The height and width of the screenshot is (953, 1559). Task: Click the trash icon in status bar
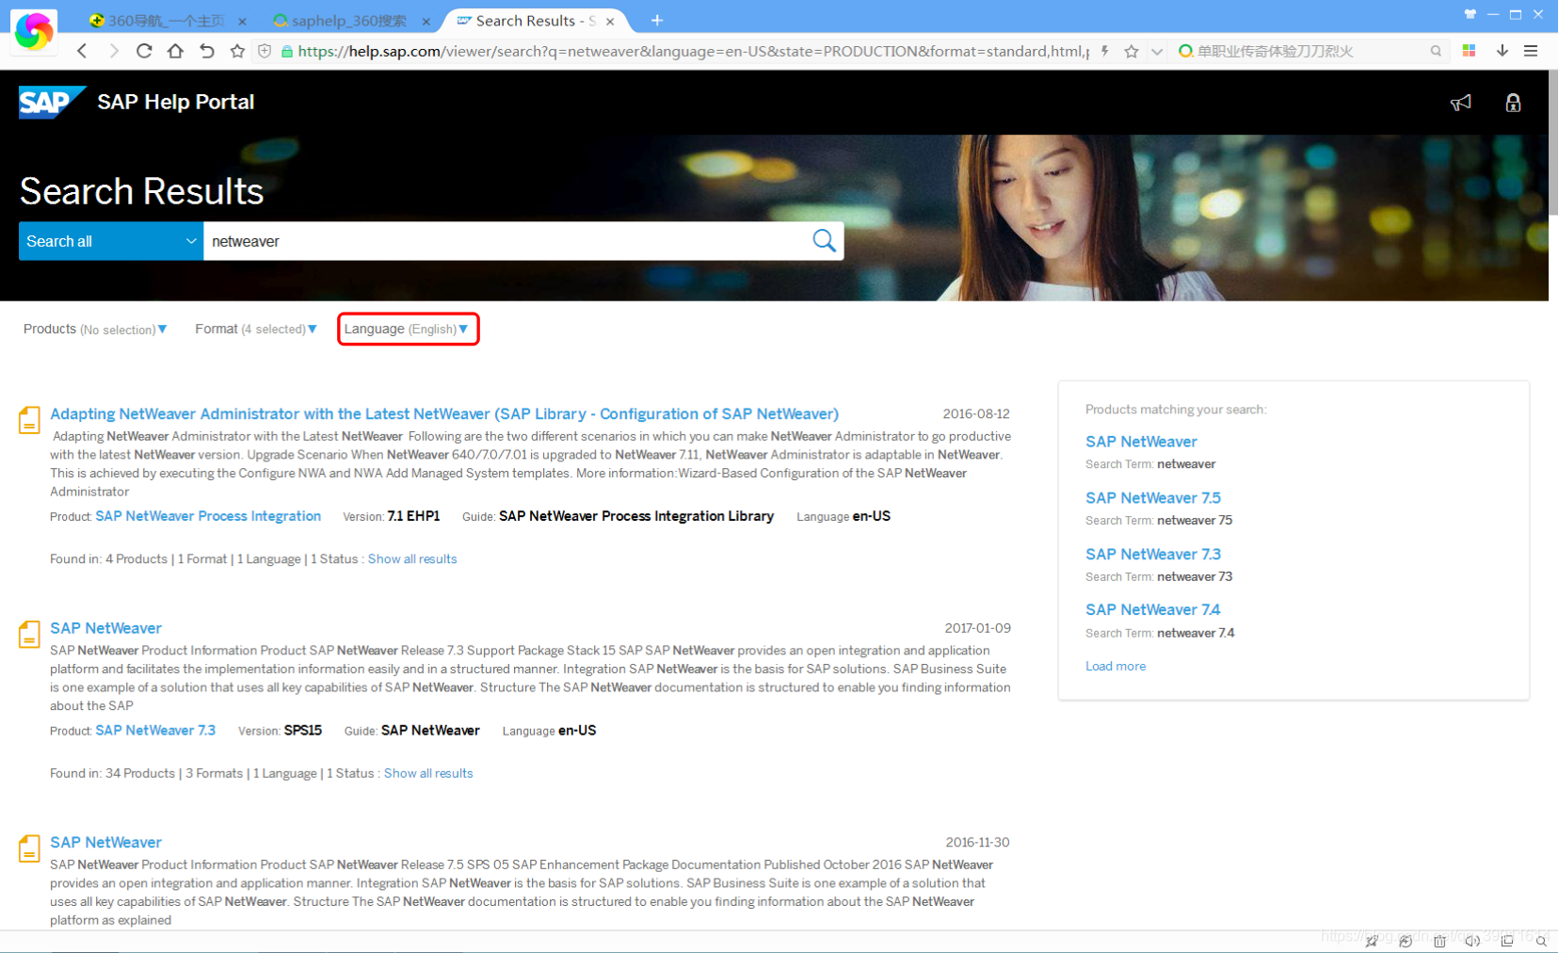coord(1439,941)
